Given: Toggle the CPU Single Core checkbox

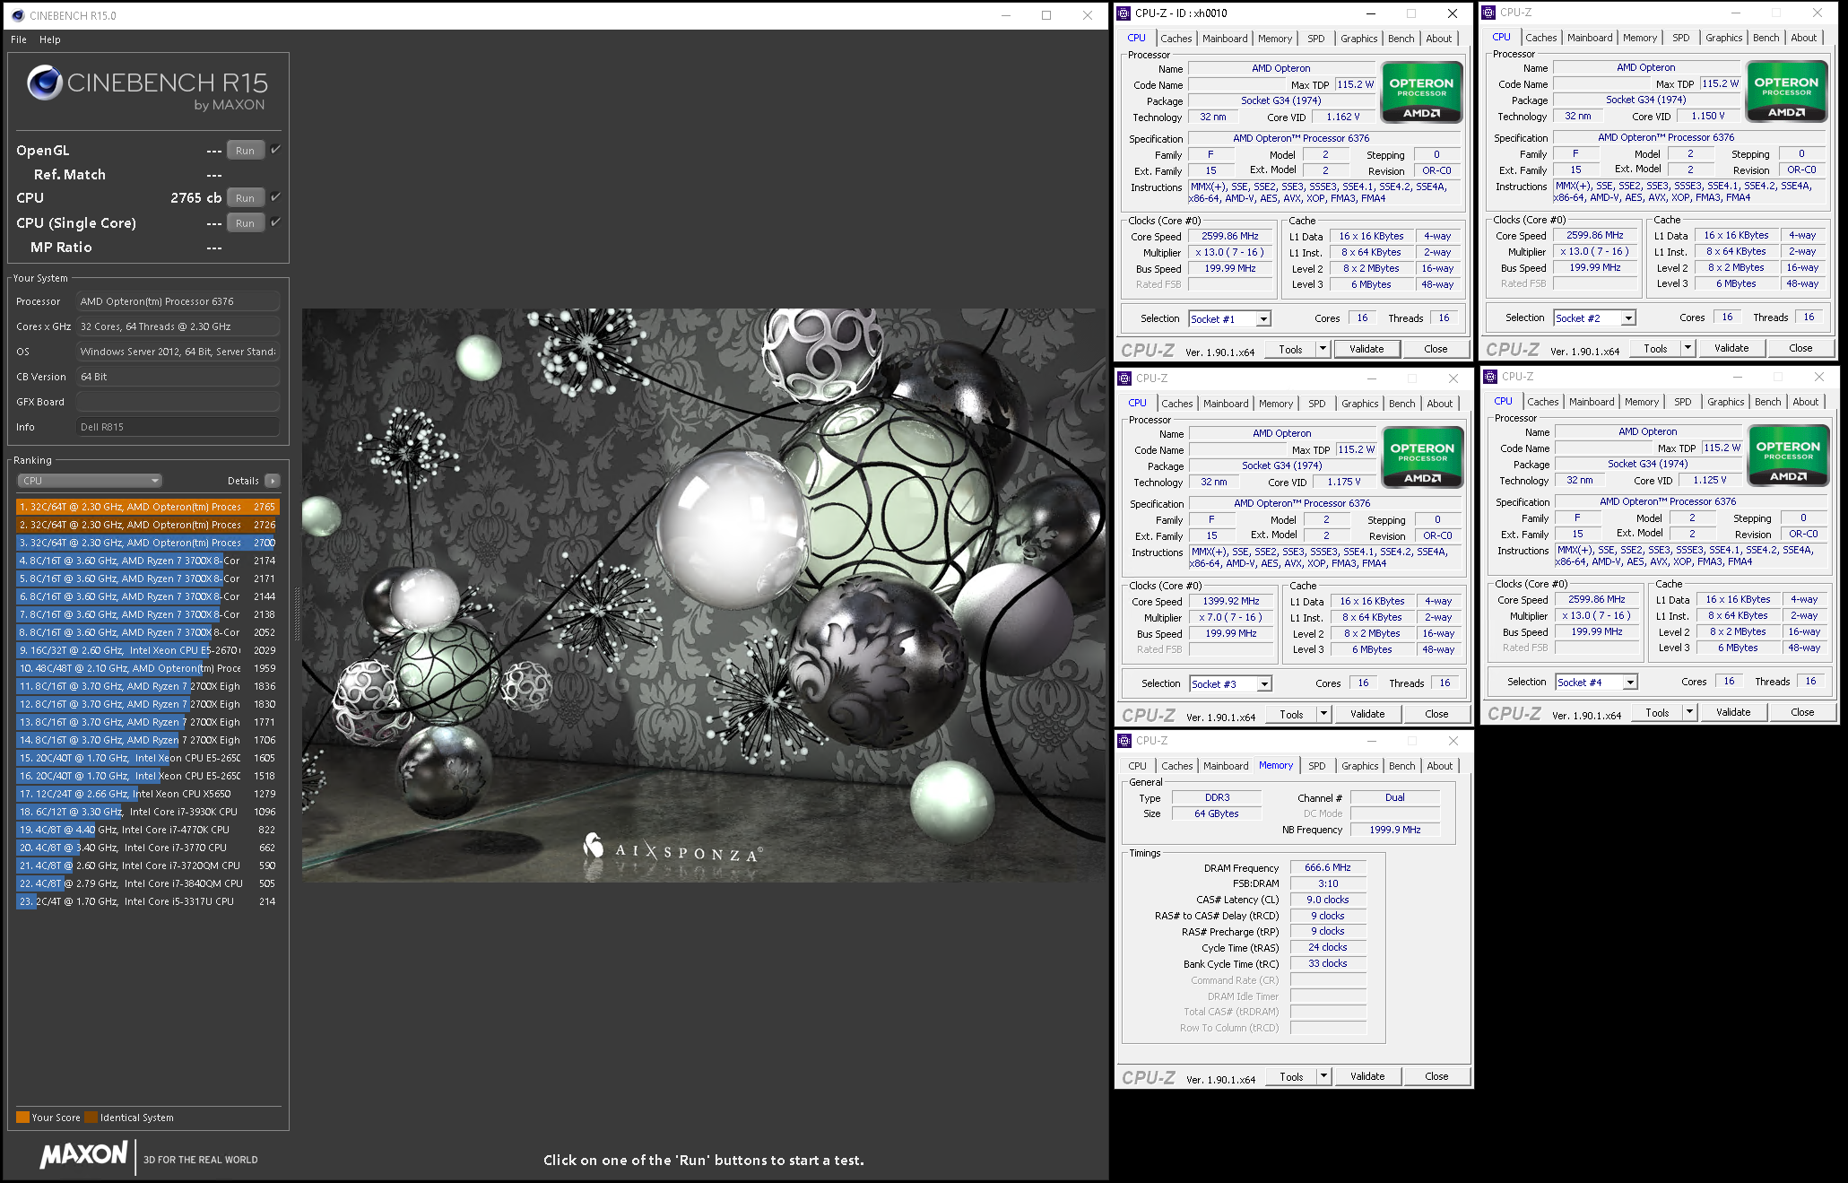Looking at the screenshot, I should (x=275, y=222).
